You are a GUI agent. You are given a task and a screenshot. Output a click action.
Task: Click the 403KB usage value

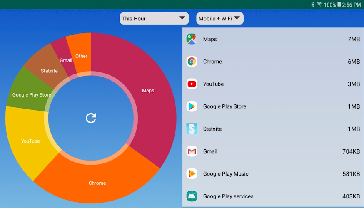pos(351,196)
